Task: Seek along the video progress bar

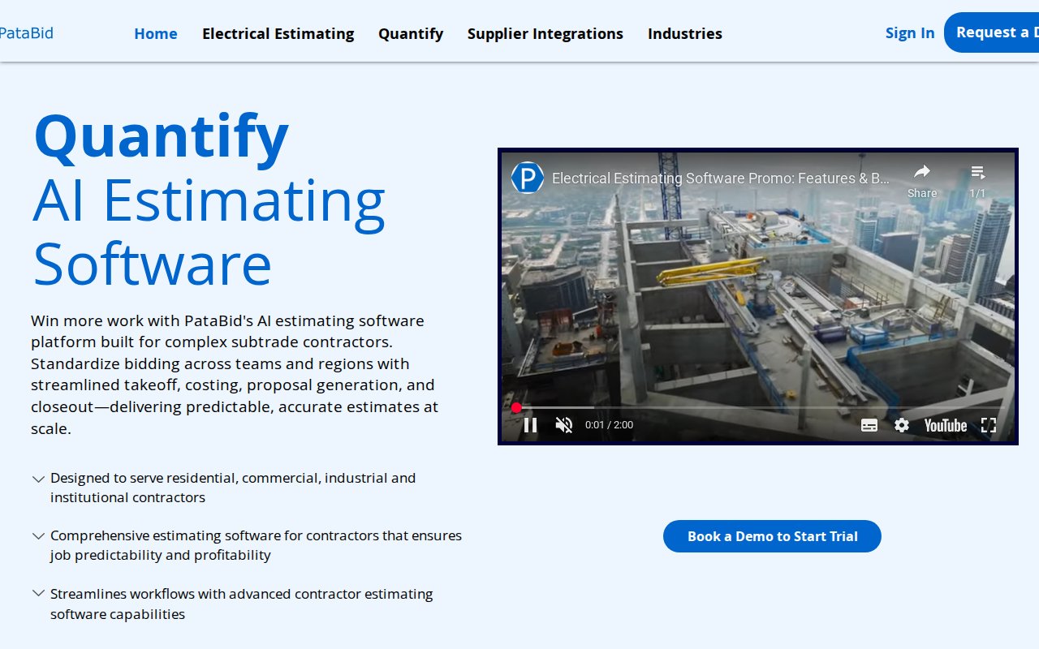Action: (x=731, y=407)
